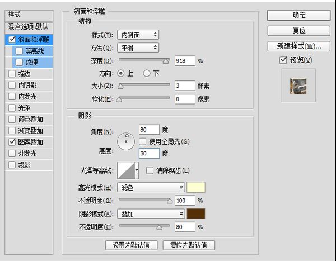Open 混合选项:默认 in the styles list
Viewport: 336px width, 261px height.
click(29, 27)
